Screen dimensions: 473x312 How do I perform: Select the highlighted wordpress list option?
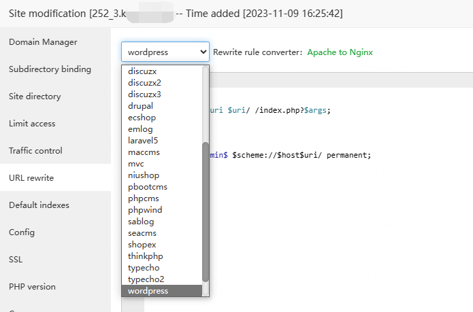148,291
